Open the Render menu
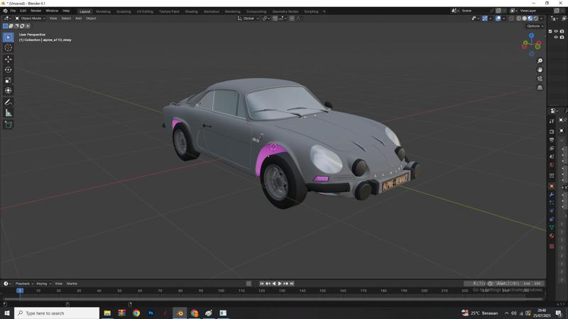Image resolution: width=568 pixels, height=319 pixels. point(35,11)
